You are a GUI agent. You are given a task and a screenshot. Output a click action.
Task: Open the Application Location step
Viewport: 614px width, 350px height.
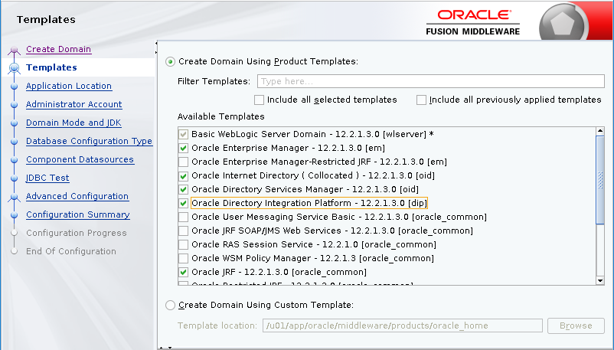pyautogui.click(x=68, y=86)
